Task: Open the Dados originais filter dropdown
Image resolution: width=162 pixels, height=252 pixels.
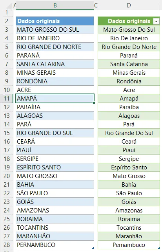Action: pyautogui.click(x=156, y=21)
